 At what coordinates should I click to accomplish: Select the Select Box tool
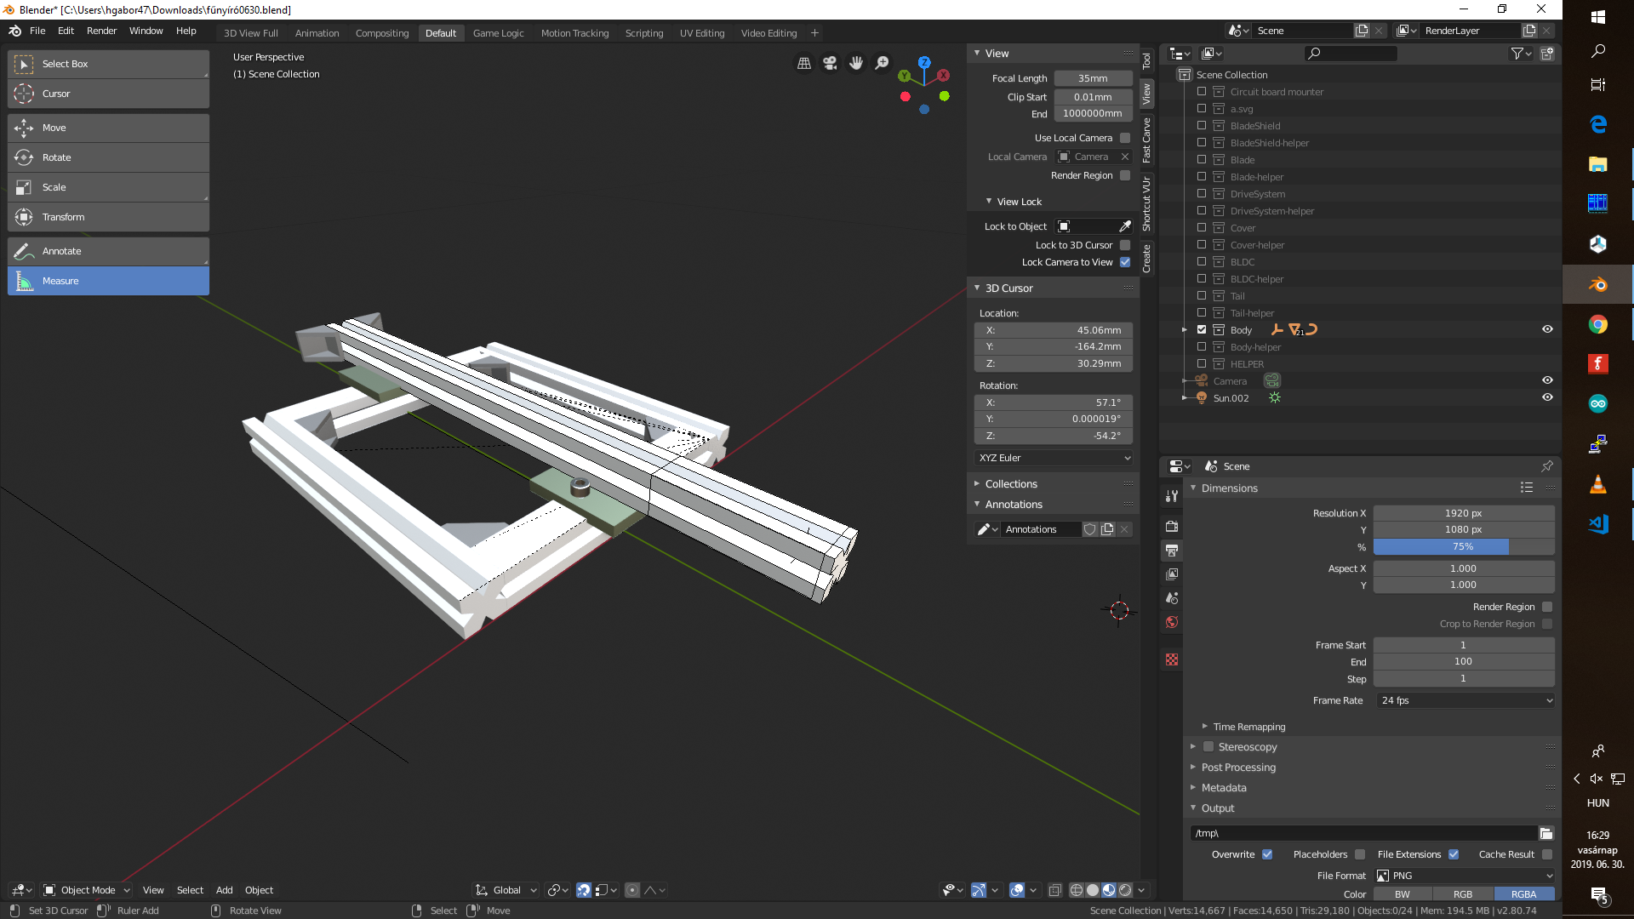coord(108,64)
